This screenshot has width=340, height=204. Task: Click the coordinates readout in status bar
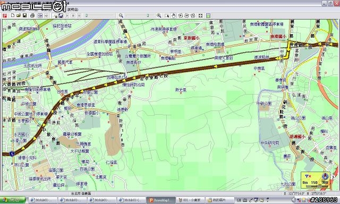[x=305, y=193]
